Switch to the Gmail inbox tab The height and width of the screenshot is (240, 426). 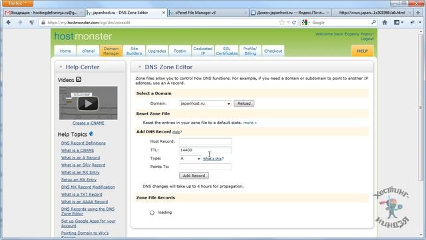point(44,13)
